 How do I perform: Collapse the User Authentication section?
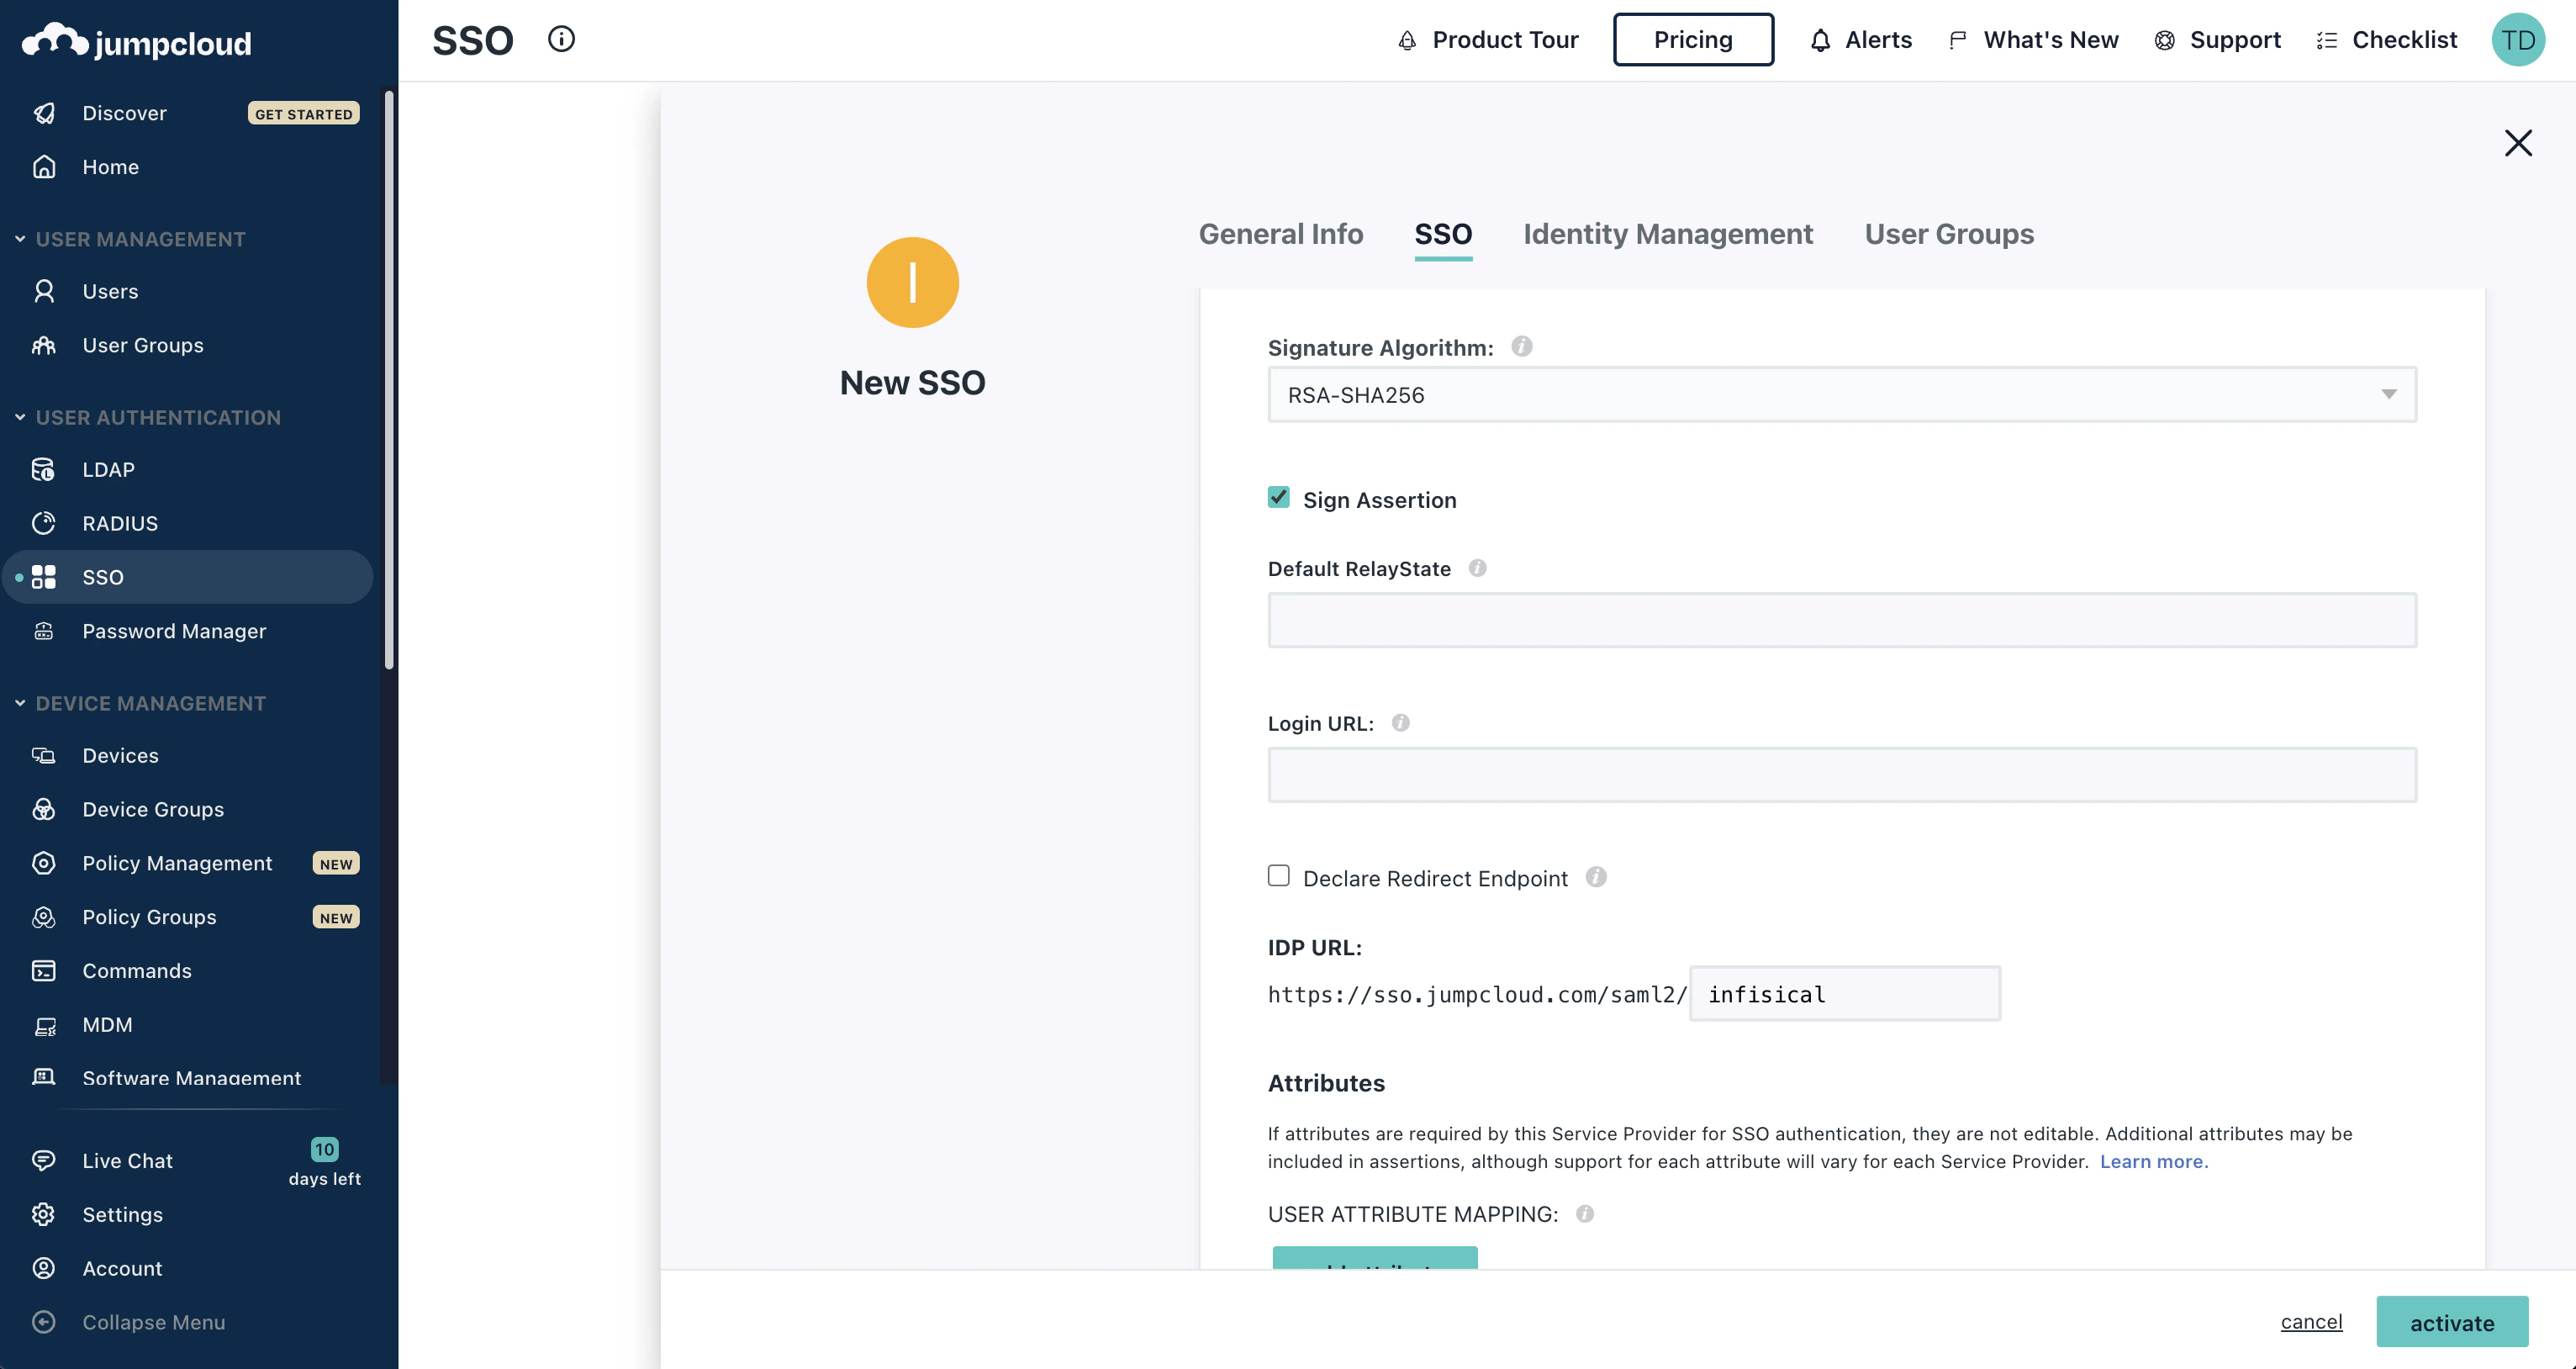(20, 417)
